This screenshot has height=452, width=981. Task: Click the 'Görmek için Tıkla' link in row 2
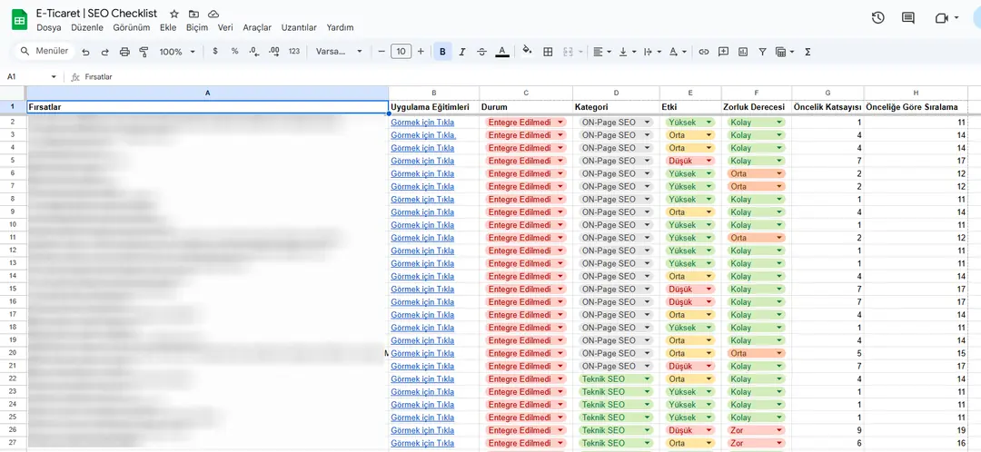pyautogui.click(x=422, y=122)
